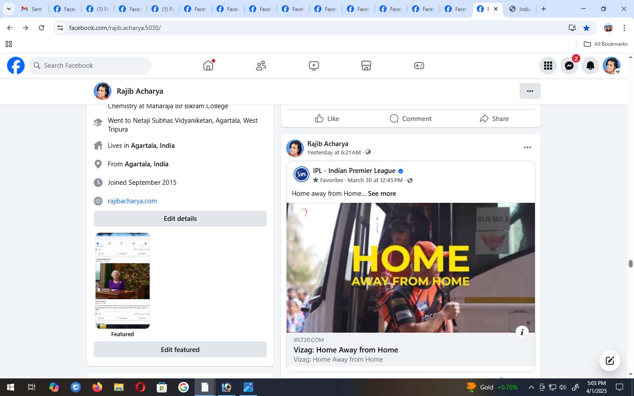Open Chrome profile avatar
The image size is (634, 396).
tap(608, 28)
